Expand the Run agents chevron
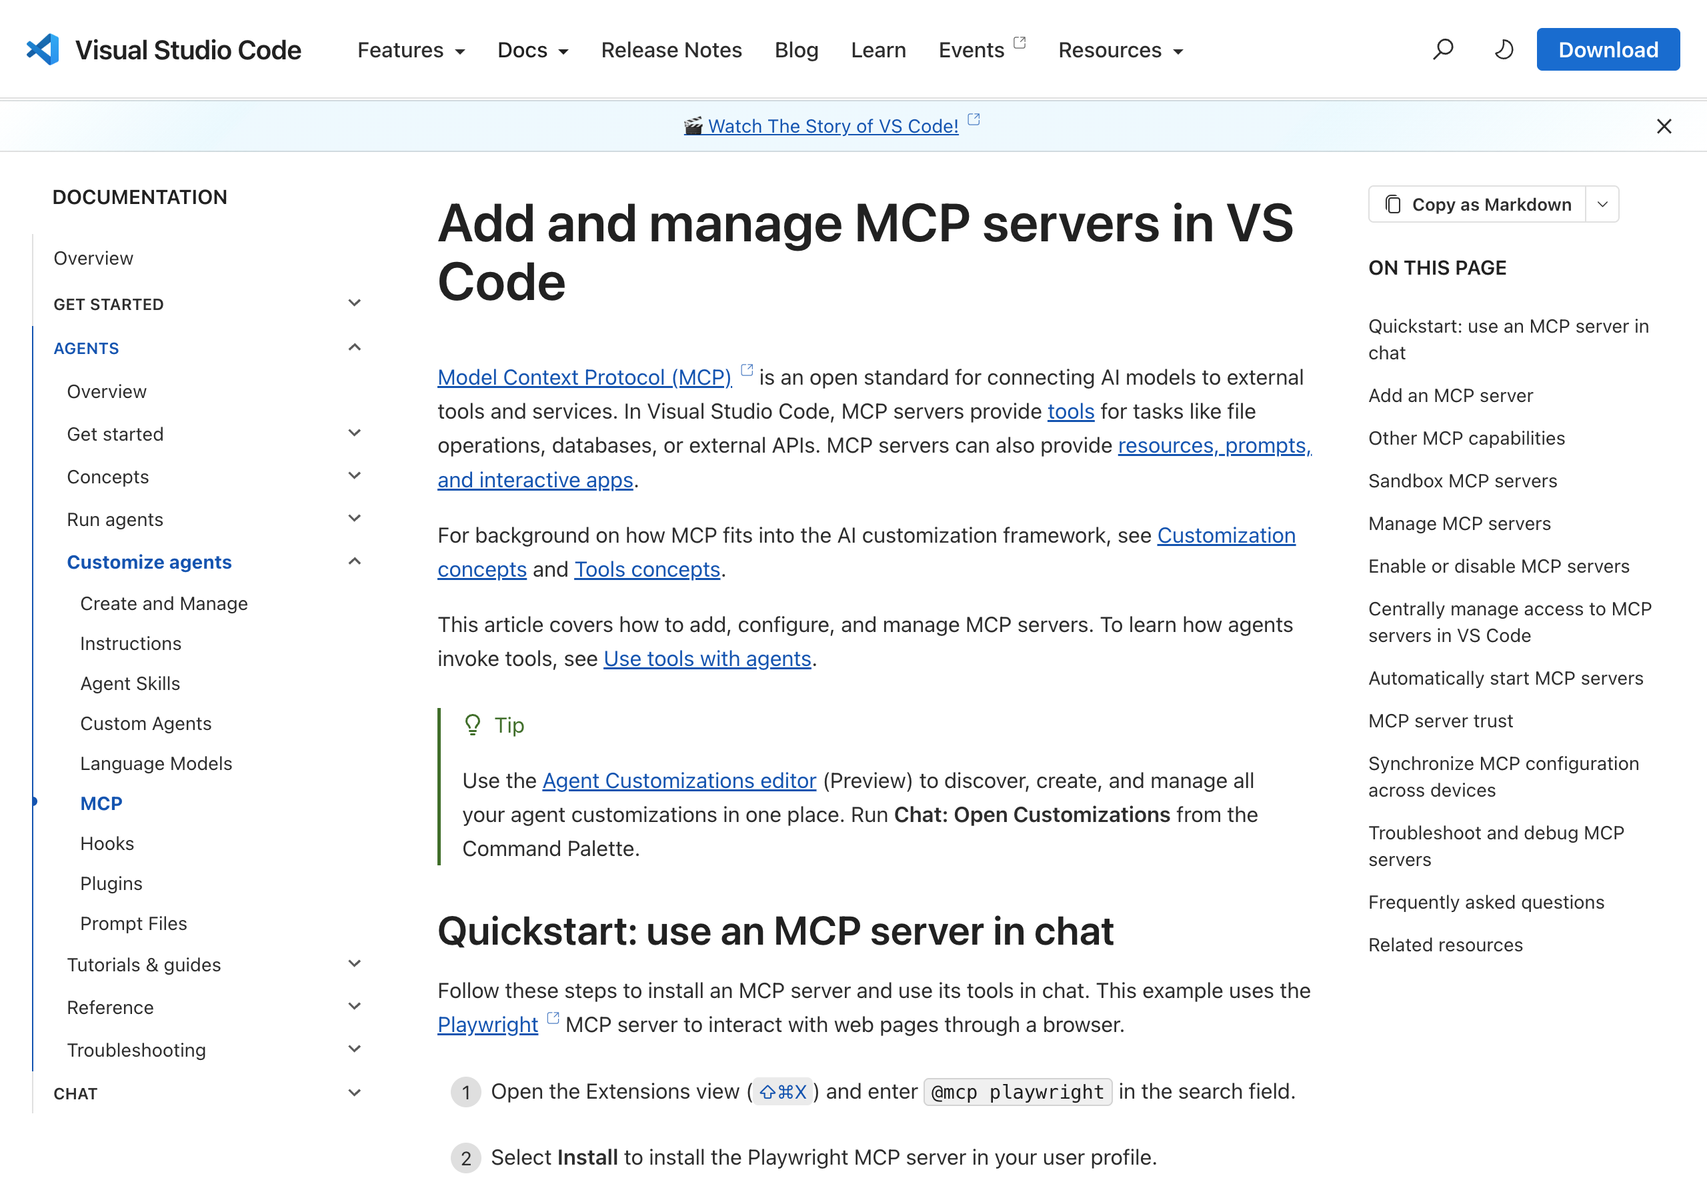Screen dimensions: 1707x1200 tap(355, 519)
